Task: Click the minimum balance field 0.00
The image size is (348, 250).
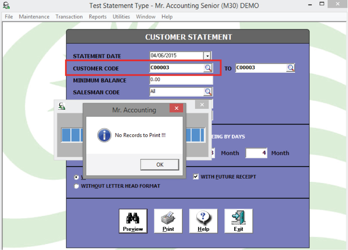Action: [x=181, y=80]
